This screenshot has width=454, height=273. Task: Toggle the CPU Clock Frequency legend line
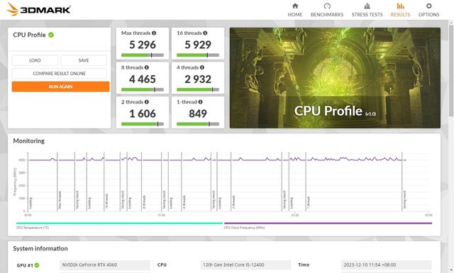(328, 223)
